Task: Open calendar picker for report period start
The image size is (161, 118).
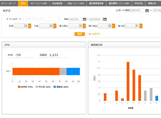Action: pyautogui.click(x=147, y=10)
